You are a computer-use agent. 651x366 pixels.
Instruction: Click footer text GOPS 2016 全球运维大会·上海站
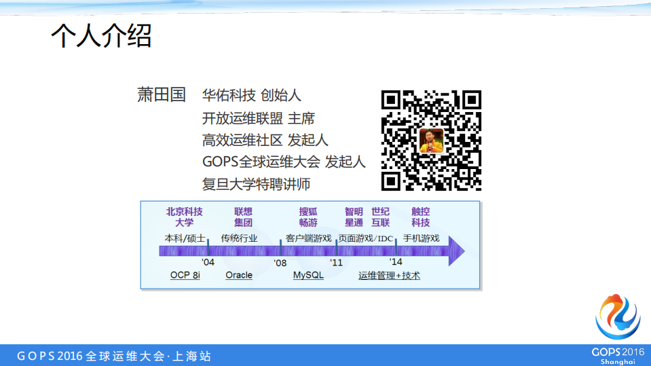pos(114,356)
